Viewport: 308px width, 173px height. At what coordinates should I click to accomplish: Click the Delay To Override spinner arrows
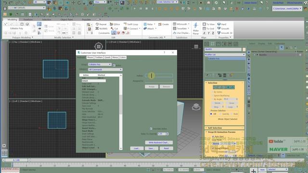(167, 134)
